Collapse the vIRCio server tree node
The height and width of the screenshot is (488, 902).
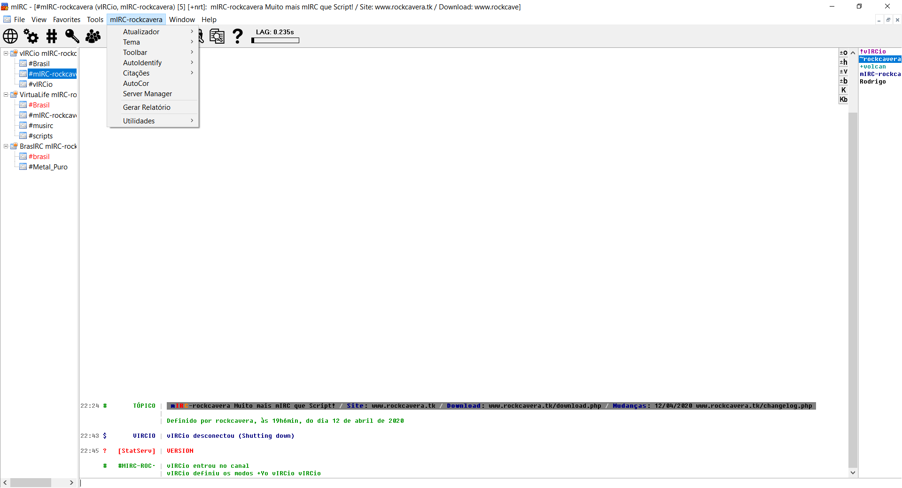tap(6, 53)
